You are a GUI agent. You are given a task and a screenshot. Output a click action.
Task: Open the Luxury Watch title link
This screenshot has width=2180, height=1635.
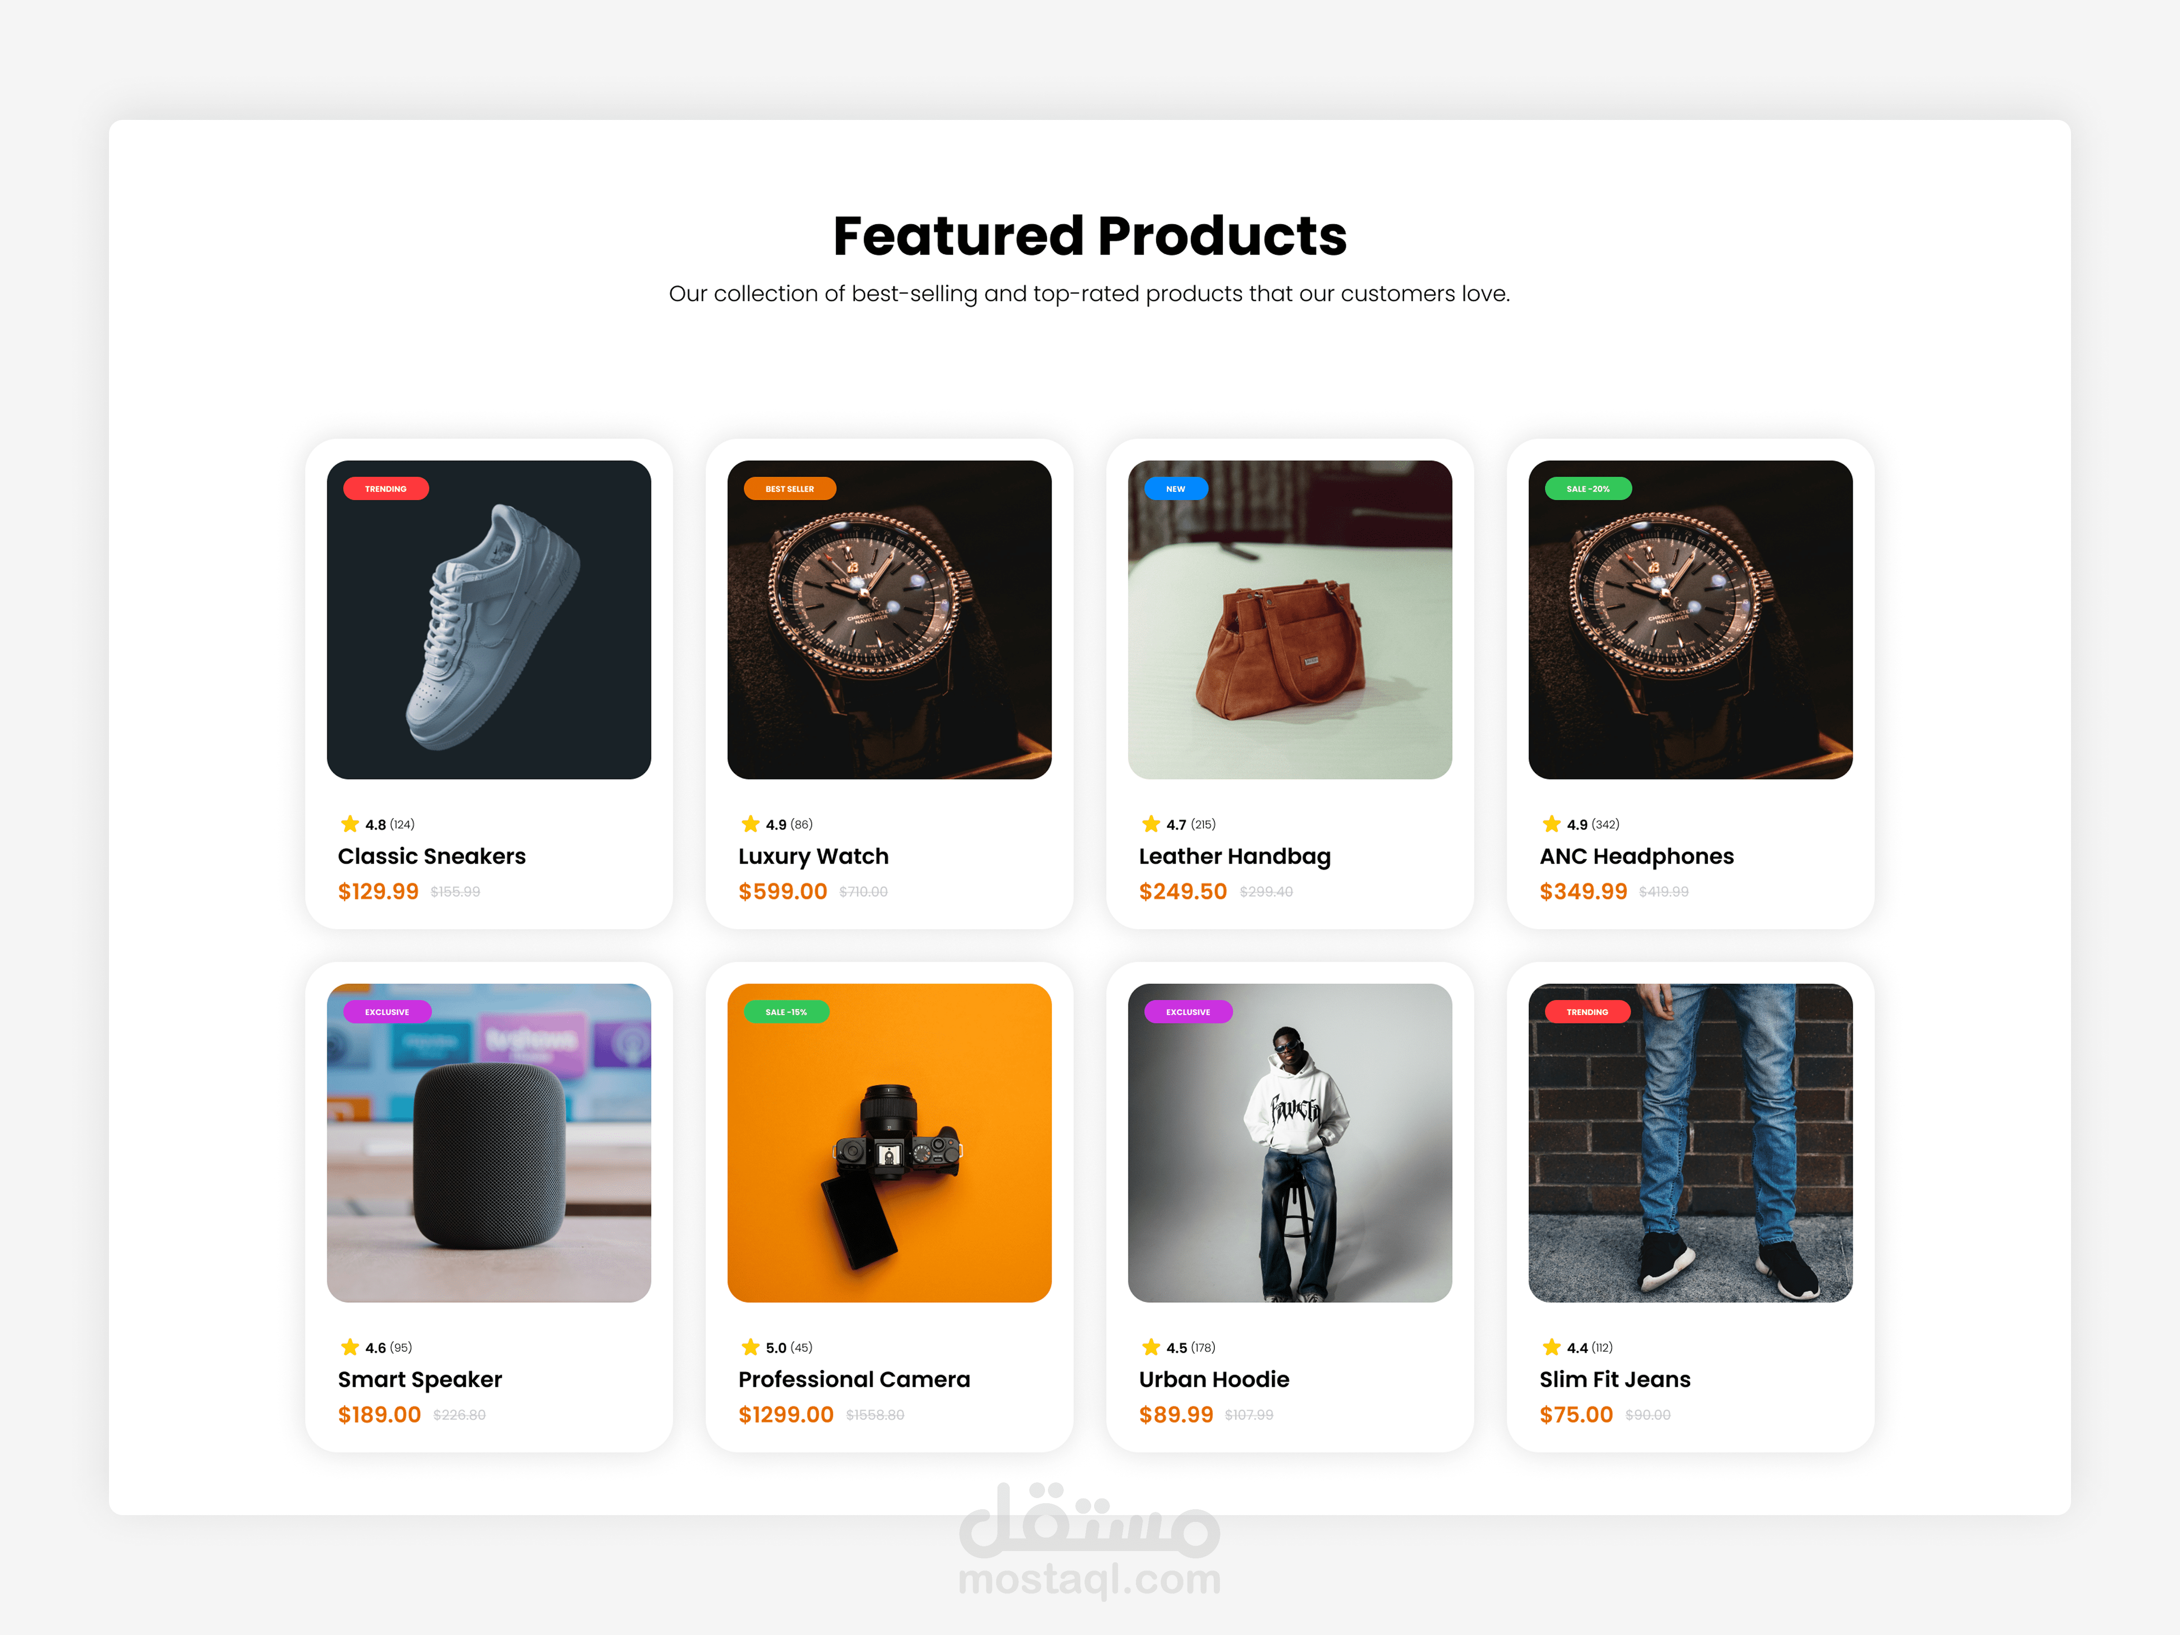tap(813, 857)
